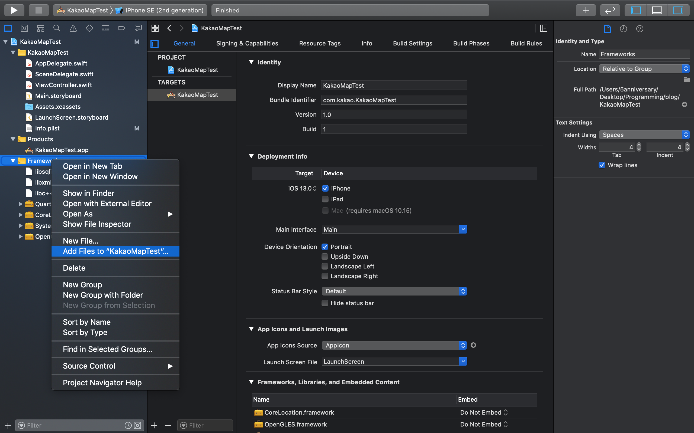Open the Breakpoint navigator
The image size is (694, 433).
tap(122, 28)
